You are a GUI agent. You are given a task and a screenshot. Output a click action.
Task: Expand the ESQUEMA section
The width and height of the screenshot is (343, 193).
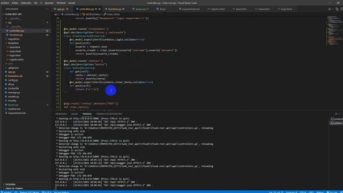[x=11, y=184]
